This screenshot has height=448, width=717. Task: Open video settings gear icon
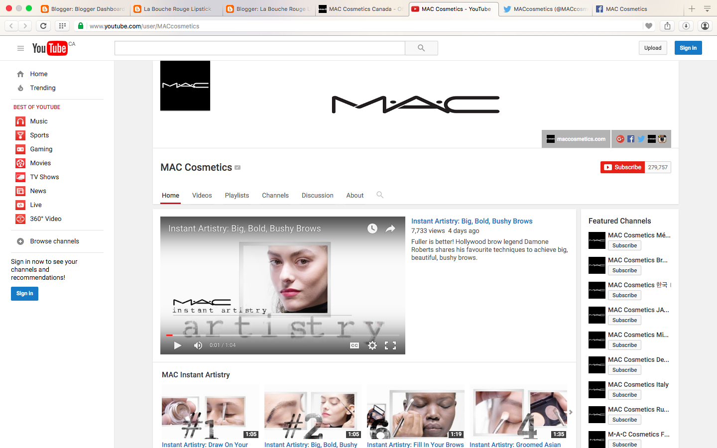pyautogui.click(x=372, y=345)
